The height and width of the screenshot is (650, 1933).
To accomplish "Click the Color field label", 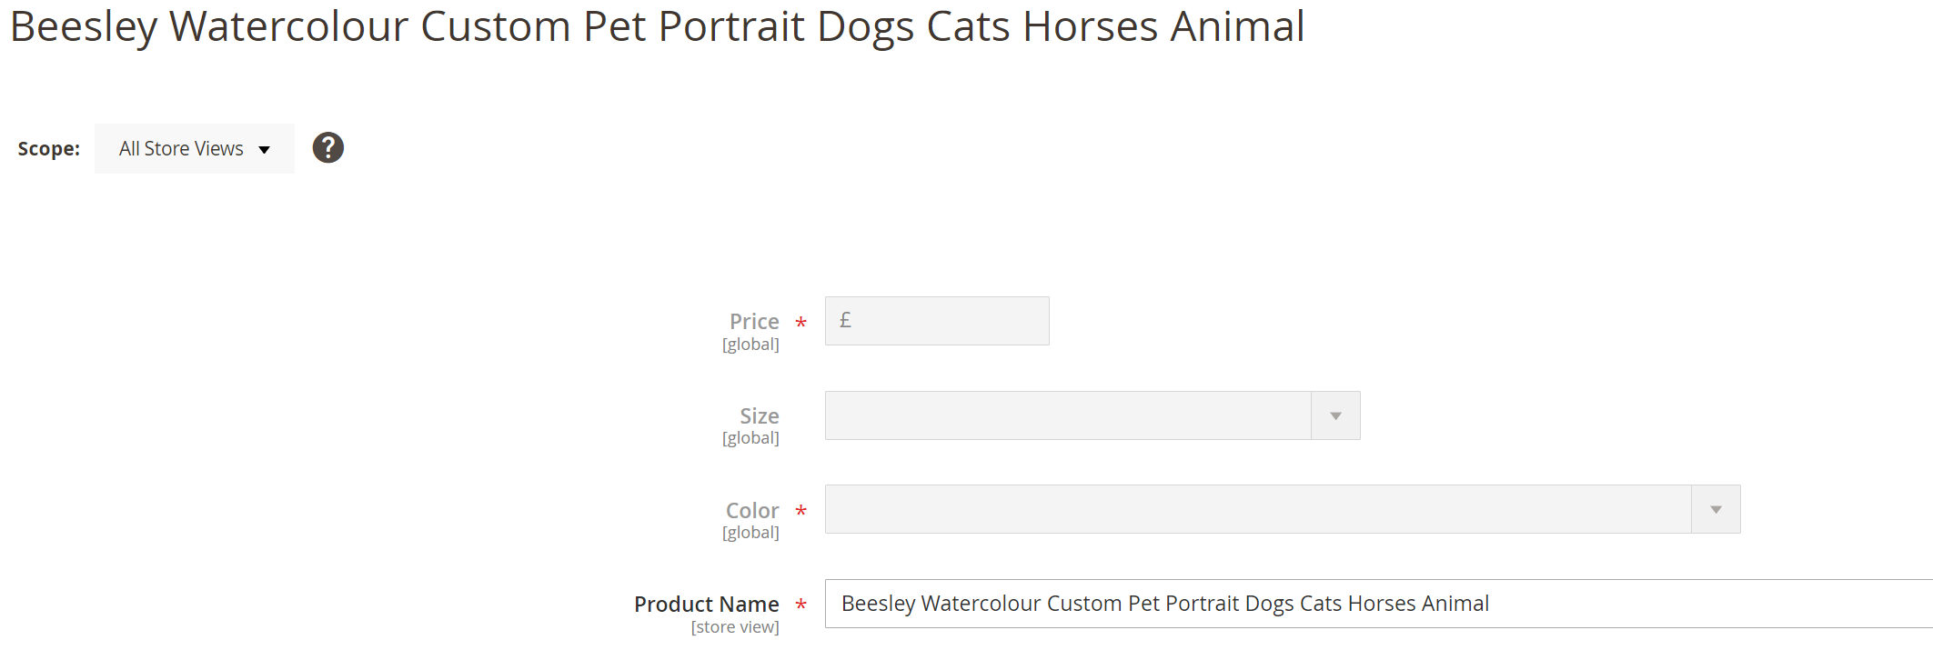I will coord(750,510).
